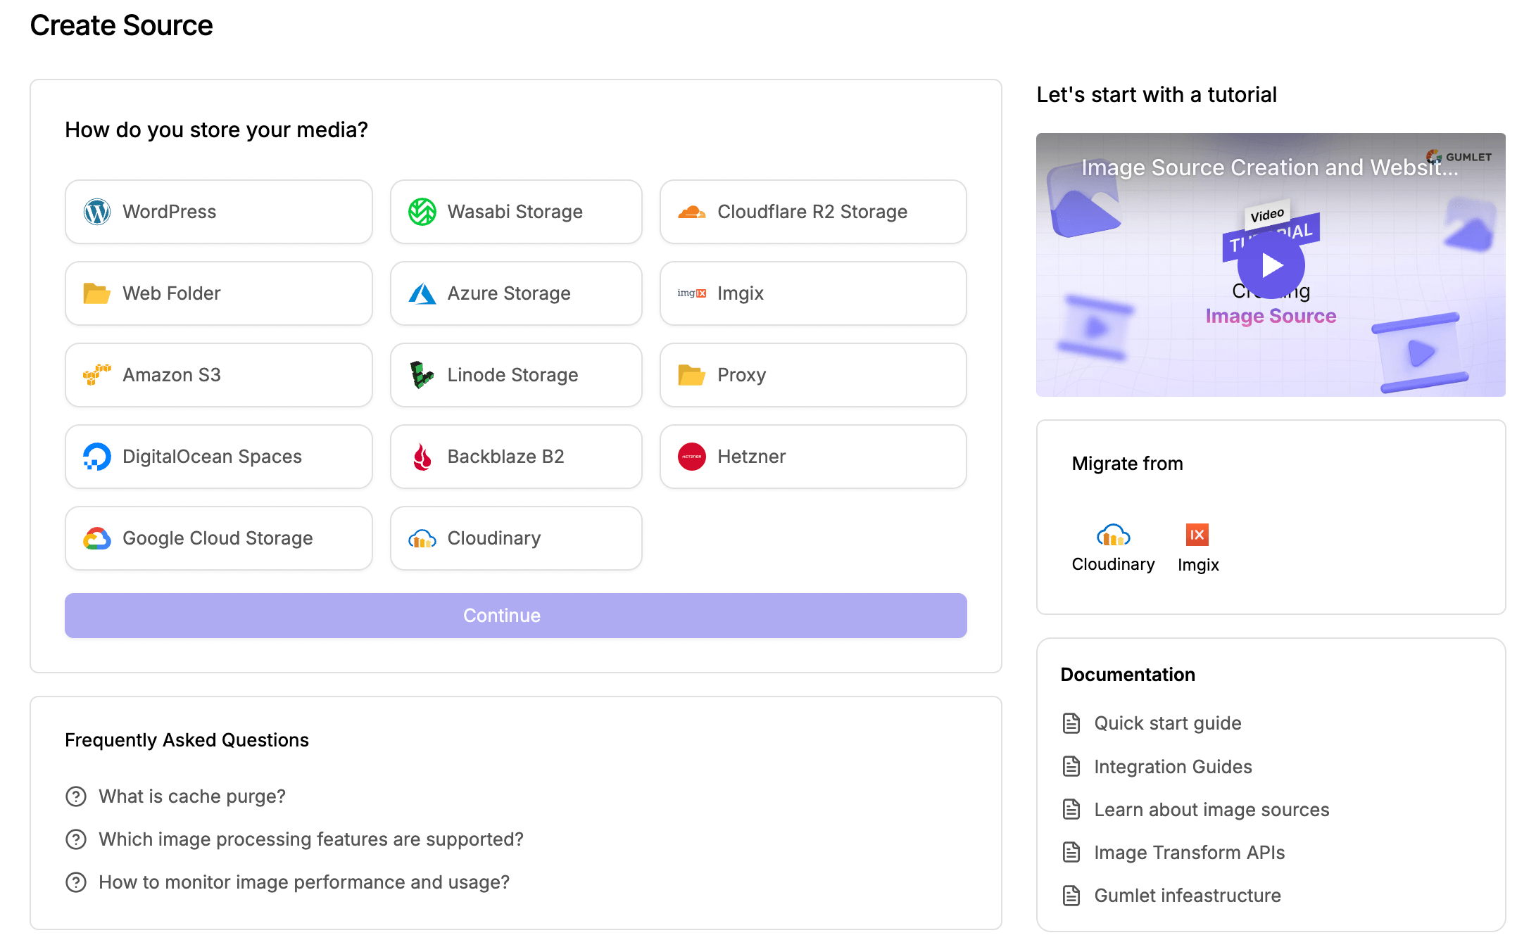Click question icon beside monitor image performance
The height and width of the screenshot is (947, 1536).
pos(76,882)
